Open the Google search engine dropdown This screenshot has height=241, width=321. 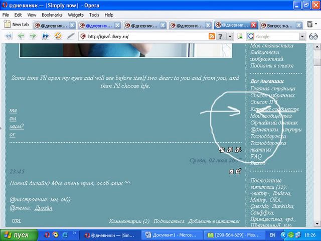pos(302,36)
